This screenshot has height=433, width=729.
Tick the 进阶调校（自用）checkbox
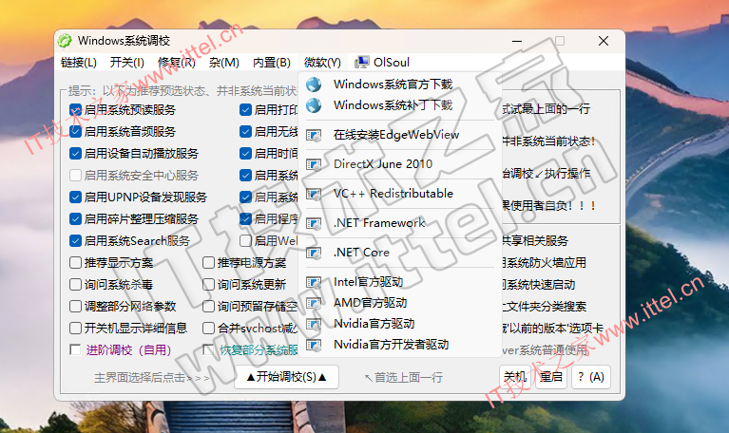tap(76, 350)
